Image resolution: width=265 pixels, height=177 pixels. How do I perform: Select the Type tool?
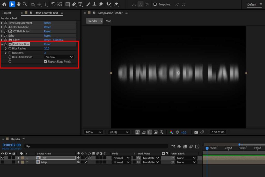pyautogui.click(x=80, y=4)
